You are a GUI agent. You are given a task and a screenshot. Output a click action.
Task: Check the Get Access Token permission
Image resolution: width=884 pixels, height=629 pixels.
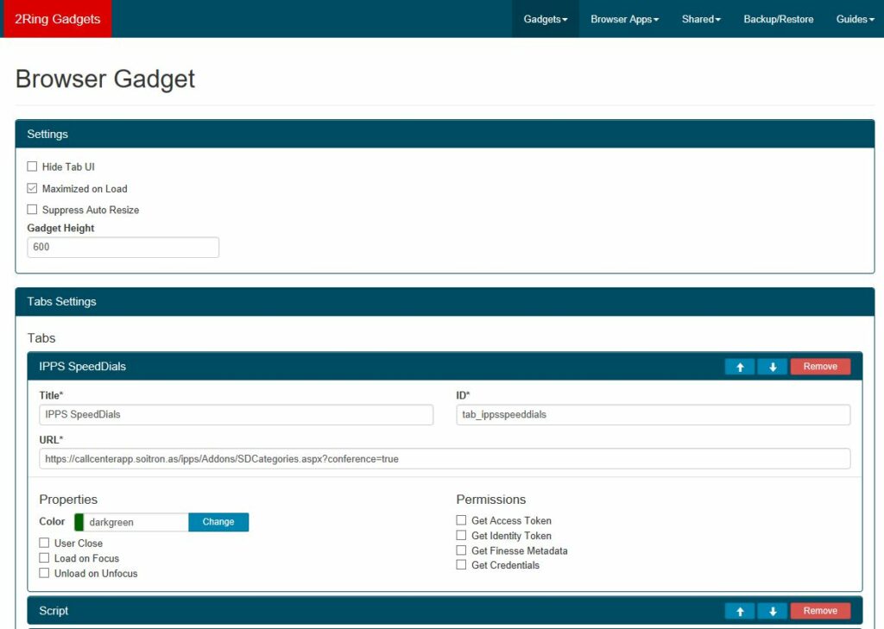point(461,520)
